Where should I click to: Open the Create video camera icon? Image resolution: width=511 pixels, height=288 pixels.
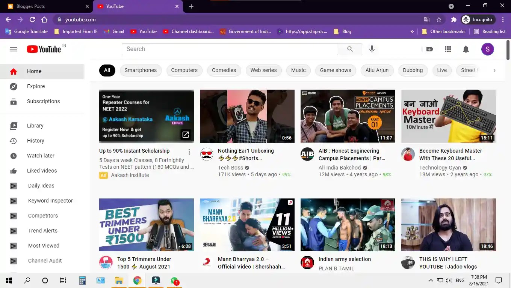[x=430, y=49]
